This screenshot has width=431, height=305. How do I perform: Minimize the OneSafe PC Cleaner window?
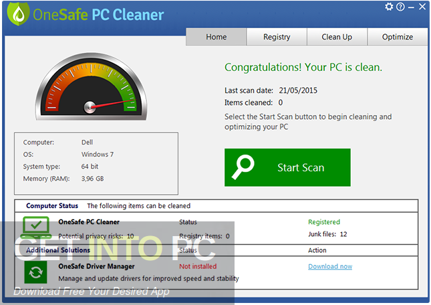pos(411,8)
